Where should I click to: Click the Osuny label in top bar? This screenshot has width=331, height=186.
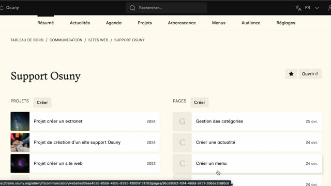[12, 8]
